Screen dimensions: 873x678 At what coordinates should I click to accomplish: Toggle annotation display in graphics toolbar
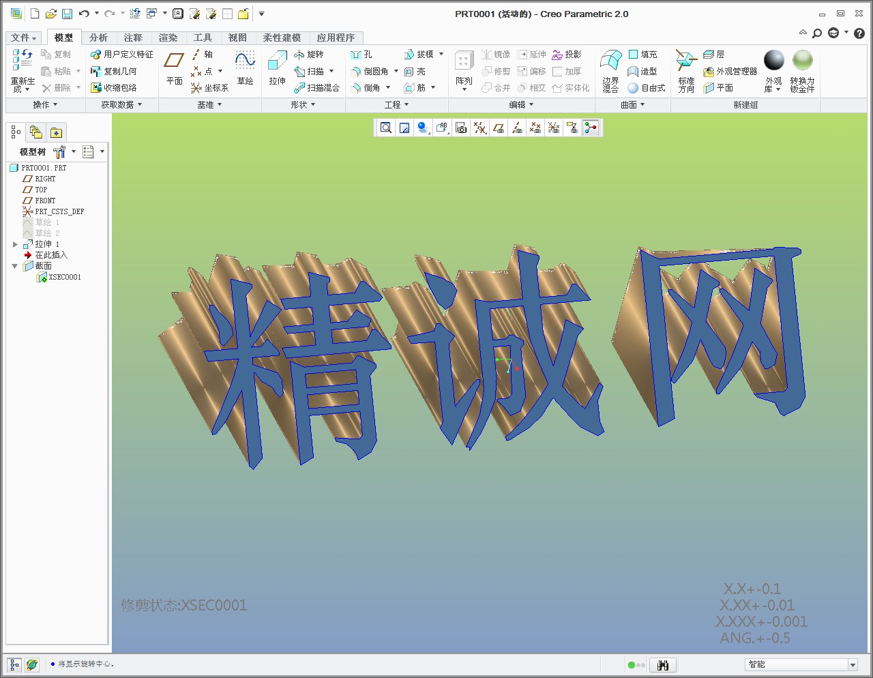pyautogui.click(x=572, y=128)
